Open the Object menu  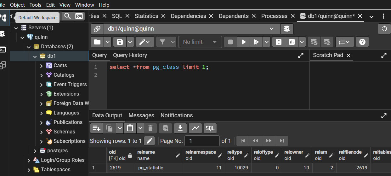pyautogui.click(x=17, y=5)
